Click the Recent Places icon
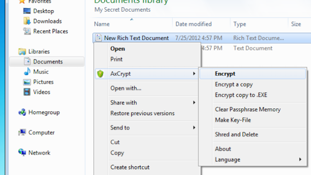This screenshot has height=175, width=311. (27, 31)
